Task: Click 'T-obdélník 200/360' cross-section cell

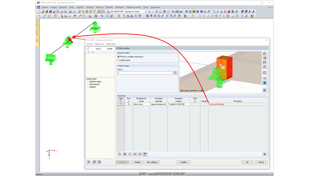Action: [x=179, y=104]
